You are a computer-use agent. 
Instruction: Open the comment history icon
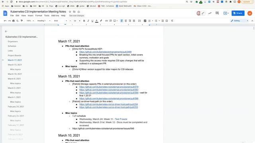217,13
